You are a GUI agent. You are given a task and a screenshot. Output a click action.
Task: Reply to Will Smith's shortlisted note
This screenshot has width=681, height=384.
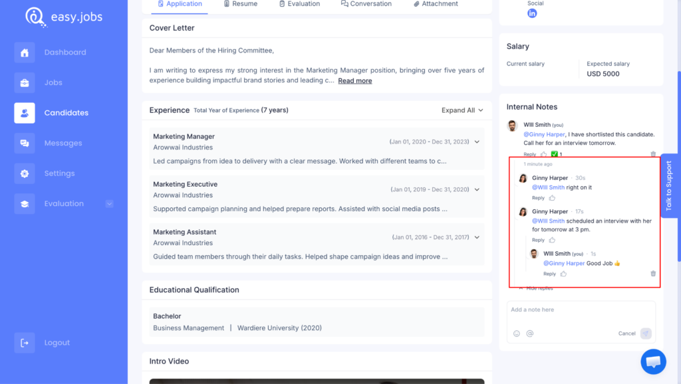click(529, 154)
